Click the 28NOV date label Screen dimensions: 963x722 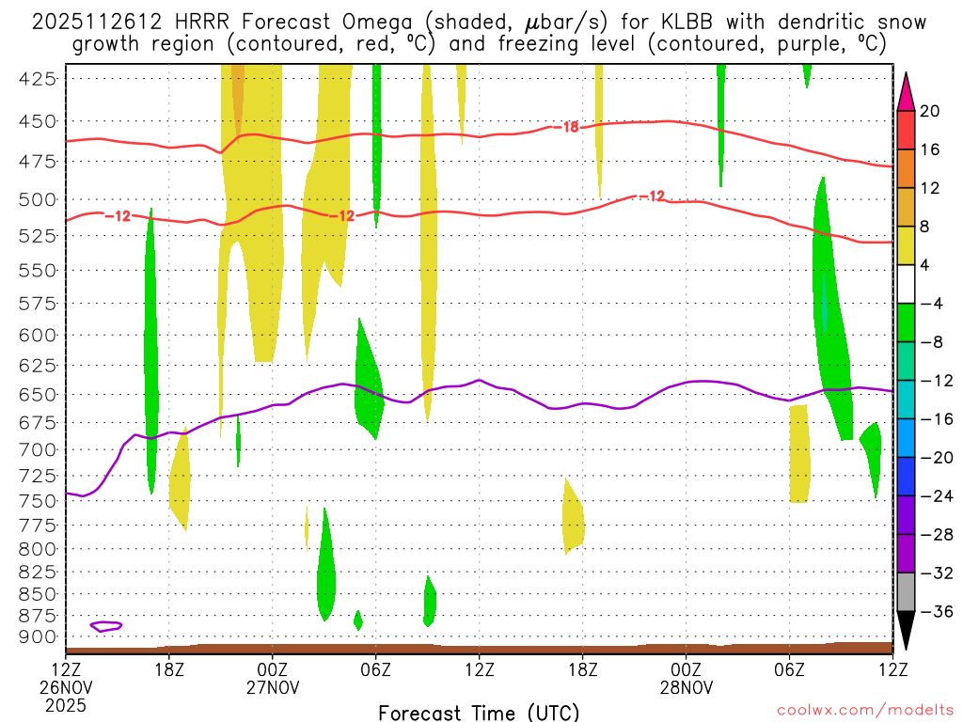click(687, 687)
